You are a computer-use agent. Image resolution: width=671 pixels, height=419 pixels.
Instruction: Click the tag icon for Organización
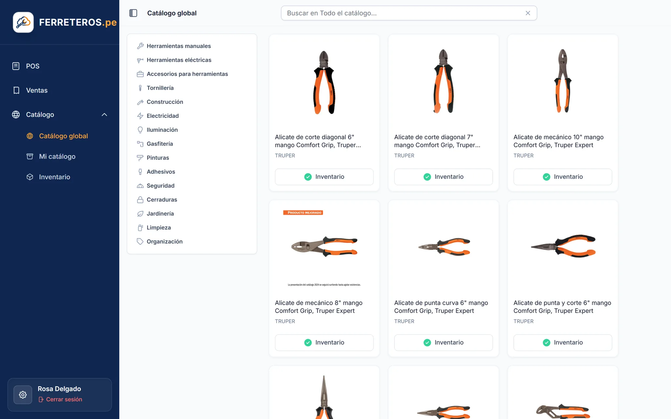140,242
